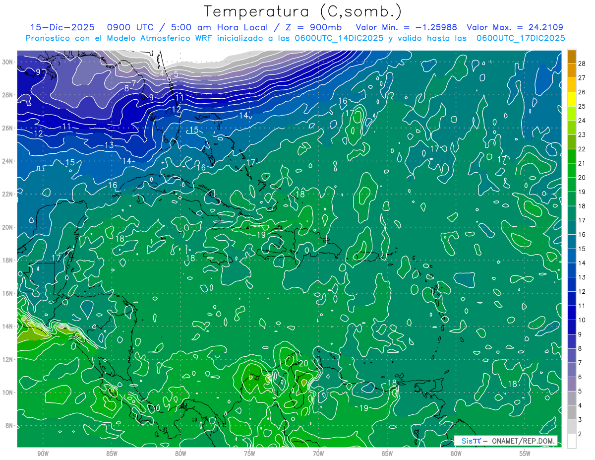
Task: Click legend number 28 on color bar
Action: [582, 64]
